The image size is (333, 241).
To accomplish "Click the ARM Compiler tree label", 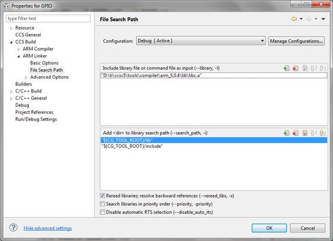I will [38, 49].
